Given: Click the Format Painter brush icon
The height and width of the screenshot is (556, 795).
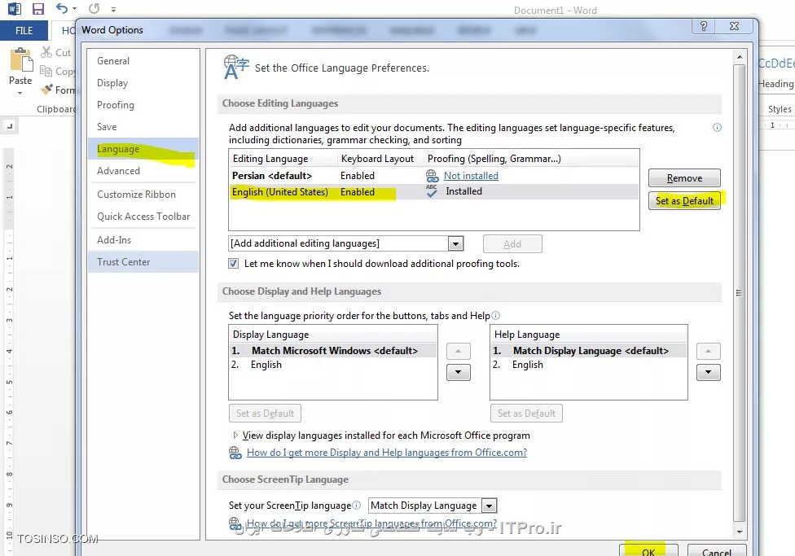Looking at the screenshot, I should coord(46,90).
